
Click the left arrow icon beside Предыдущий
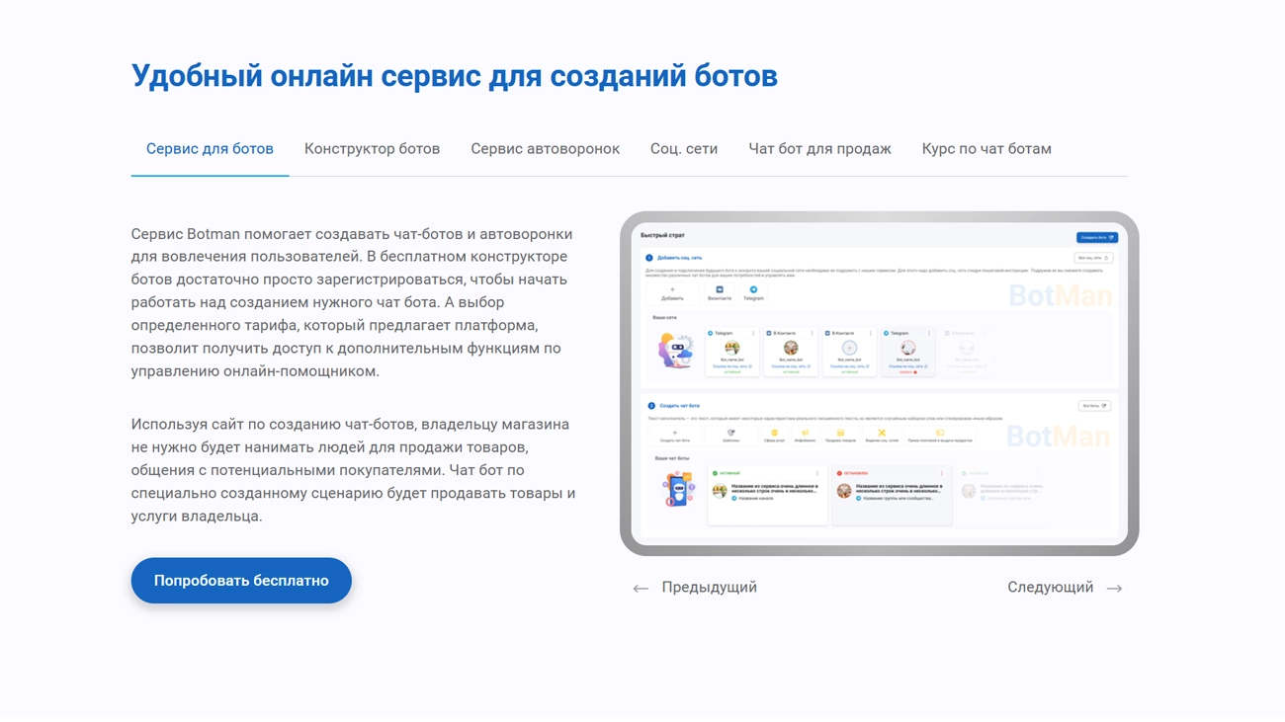(641, 589)
